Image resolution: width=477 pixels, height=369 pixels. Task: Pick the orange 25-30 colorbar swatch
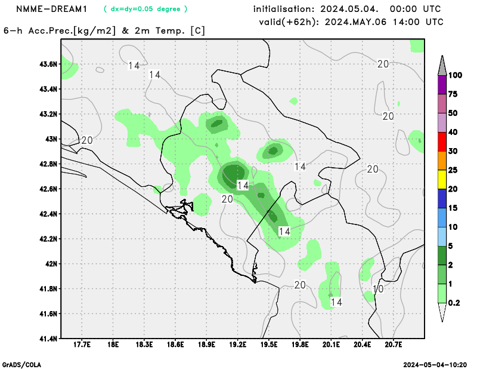[x=442, y=161]
